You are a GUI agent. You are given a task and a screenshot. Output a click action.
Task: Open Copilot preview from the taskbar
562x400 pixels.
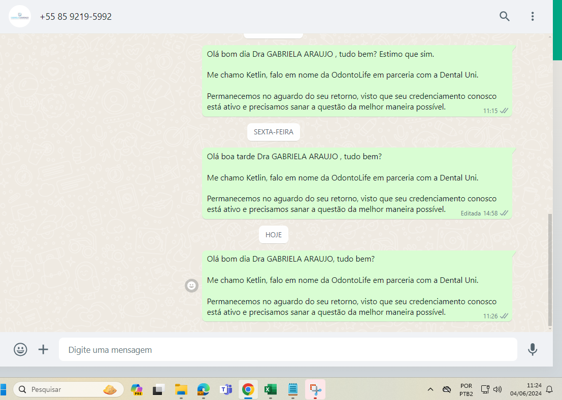coord(137,389)
